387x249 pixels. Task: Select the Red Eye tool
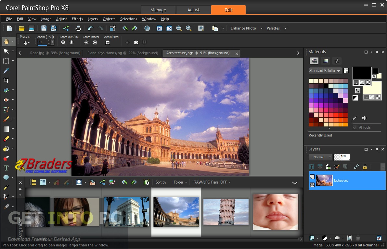click(x=6, y=100)
